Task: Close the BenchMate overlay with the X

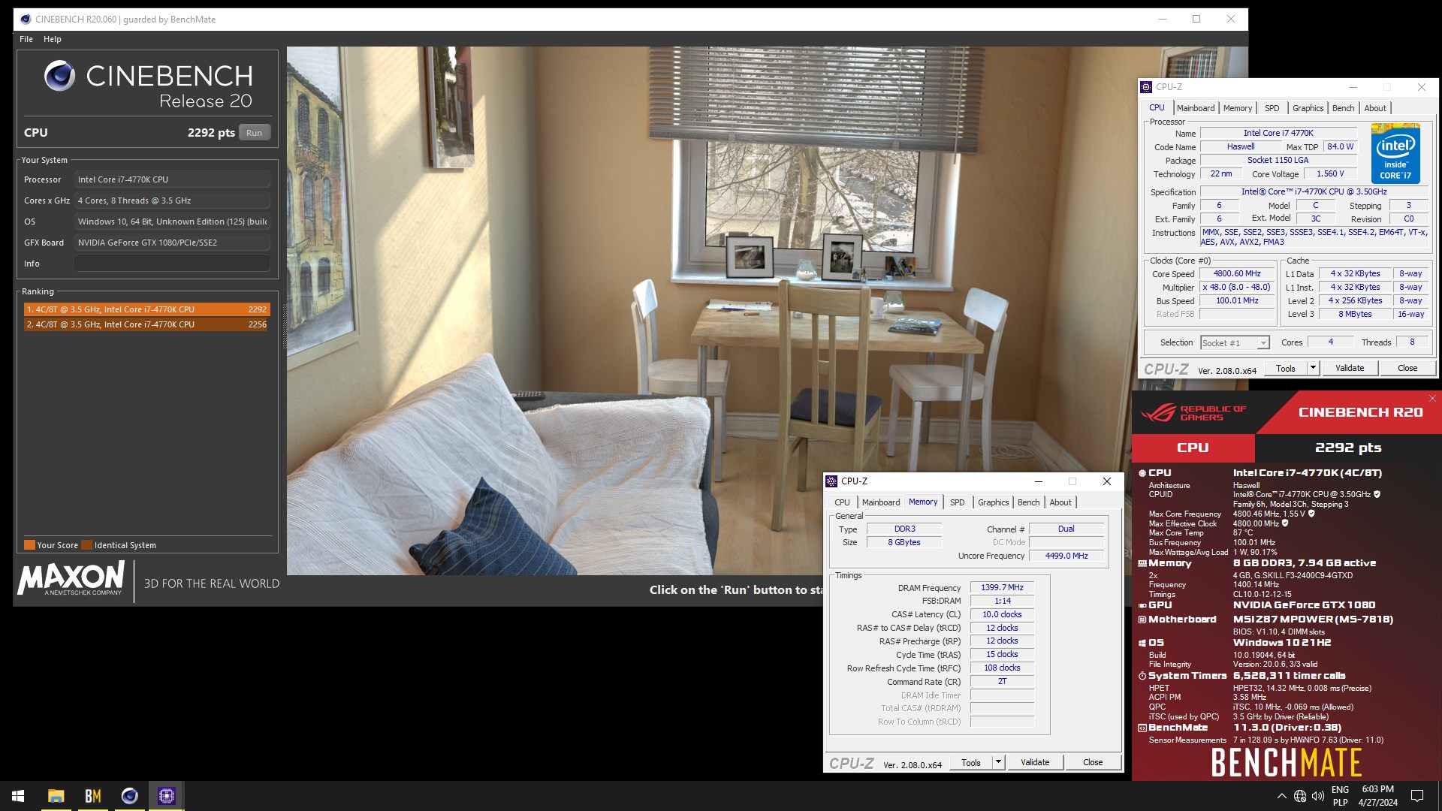Action: tap(1431, 398)
